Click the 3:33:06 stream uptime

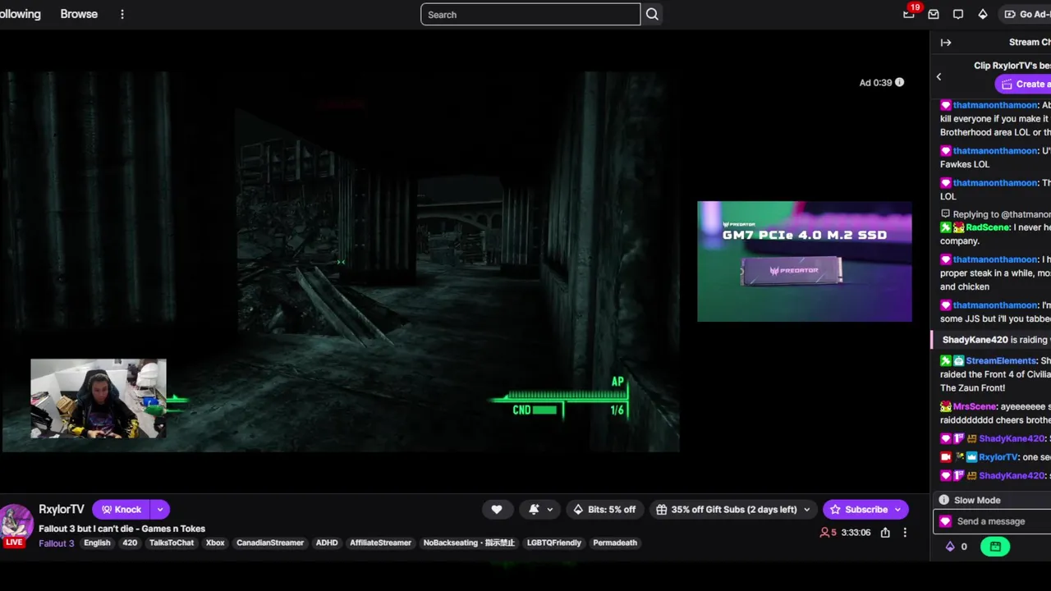click(856, 533)
